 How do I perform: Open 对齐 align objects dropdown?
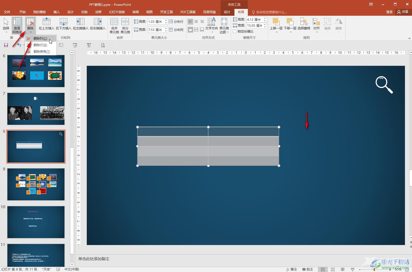pos(317,25)
